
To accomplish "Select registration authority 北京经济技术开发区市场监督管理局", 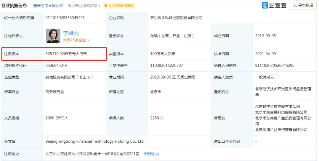I will click(x=283, y=92).
